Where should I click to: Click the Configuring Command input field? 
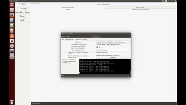pyautogui.click(x=113, y=45)
